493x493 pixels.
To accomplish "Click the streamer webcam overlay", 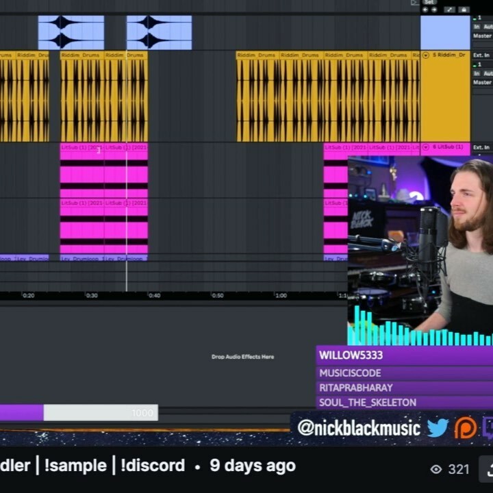I will [x=420, y=251].
